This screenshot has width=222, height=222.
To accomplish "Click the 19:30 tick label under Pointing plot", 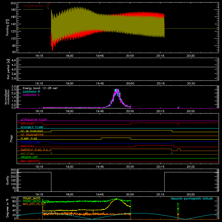I will (69, 56).
